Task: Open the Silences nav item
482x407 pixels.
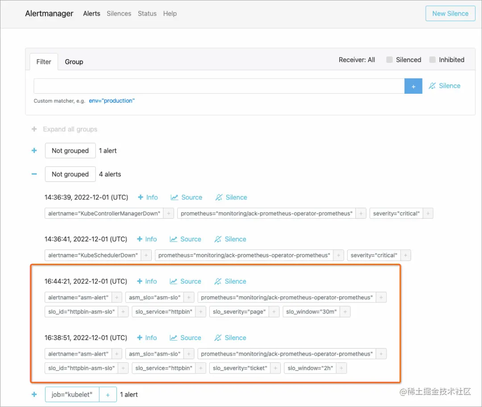Action: click(119, 13)
